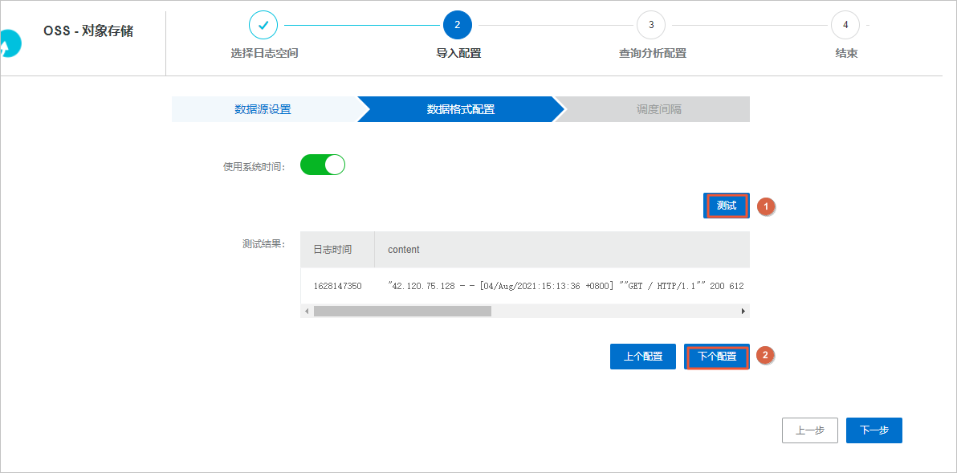Click the 测试 button
Screen dimensions: 957x473
click(725, 206)
